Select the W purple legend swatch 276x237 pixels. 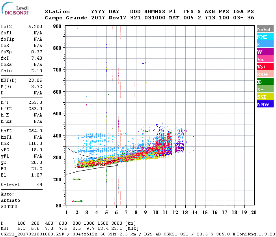click(265, 52)
